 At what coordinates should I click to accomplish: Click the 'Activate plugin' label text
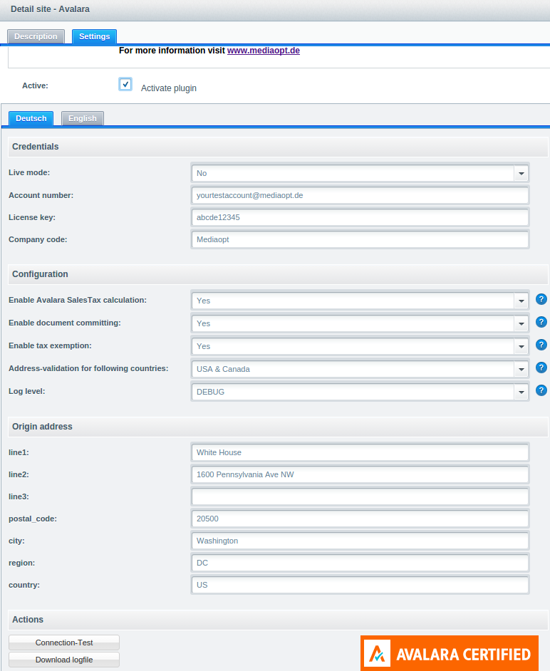click(169, 88)
